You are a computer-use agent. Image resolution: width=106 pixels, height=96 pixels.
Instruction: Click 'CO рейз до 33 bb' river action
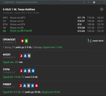pyautogui.click(x=31, y=92)
